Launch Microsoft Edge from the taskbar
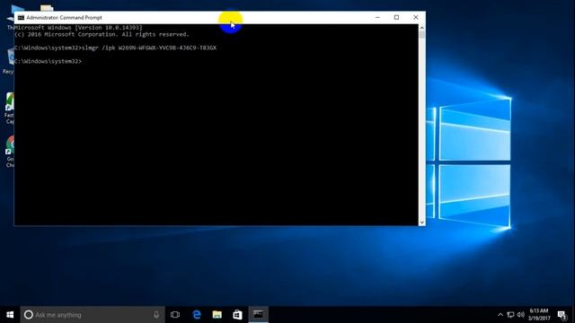The height and width of the screenshot is (323, 575). (197, 315)
